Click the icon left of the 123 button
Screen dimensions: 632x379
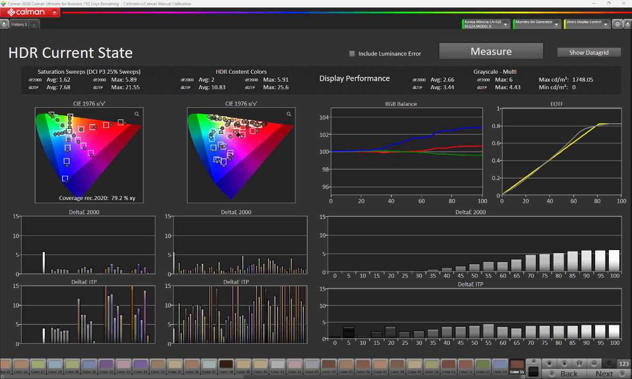(x=609, y=363)
